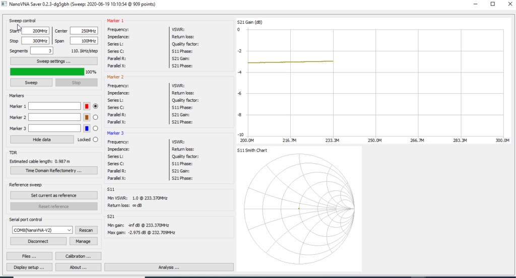516x278 pixels.
Task: Open the Files dialog
Action: point(29,256)
